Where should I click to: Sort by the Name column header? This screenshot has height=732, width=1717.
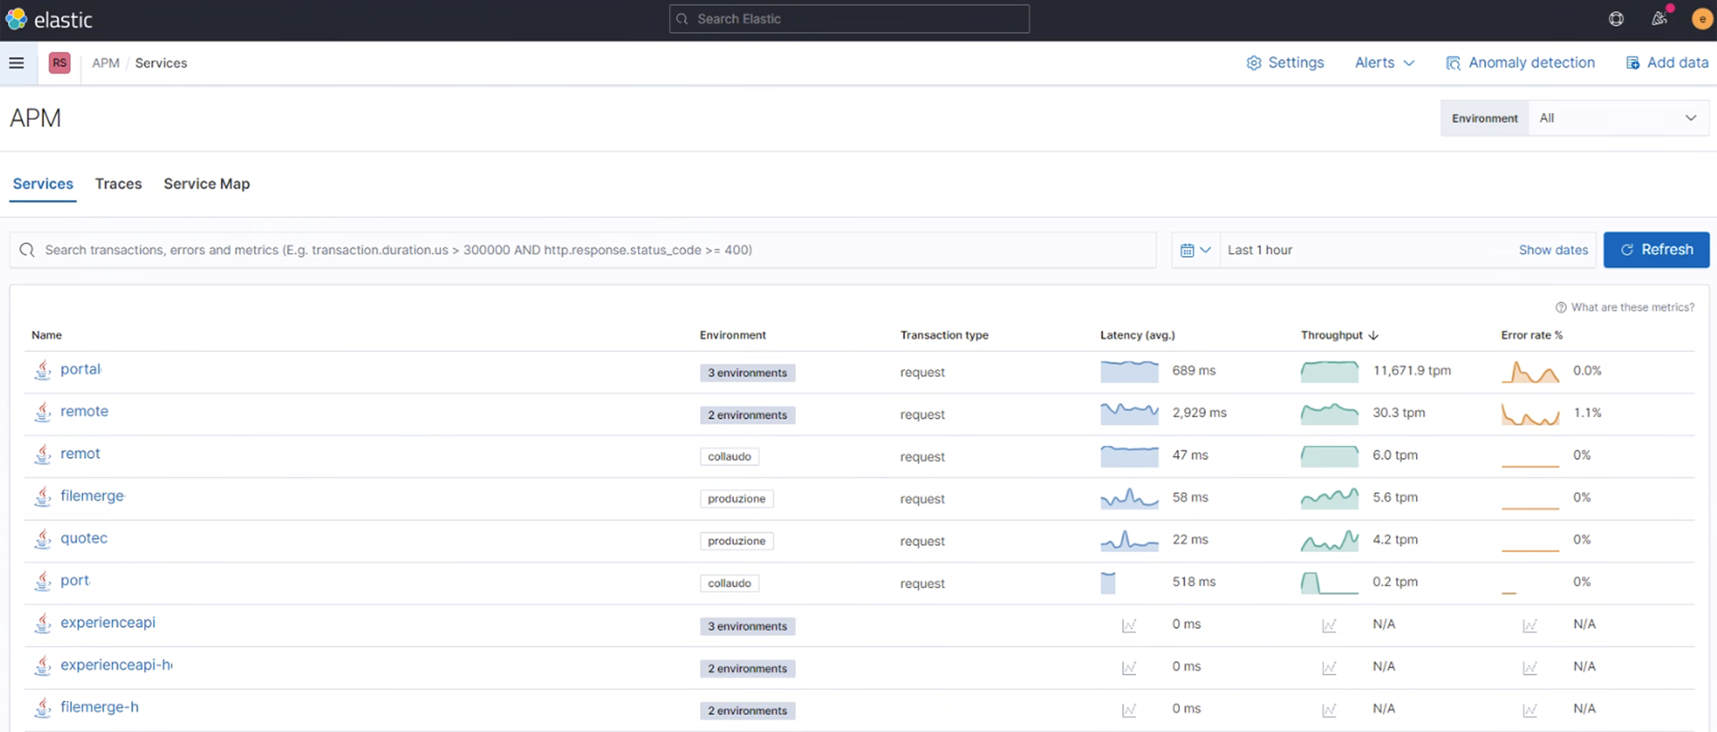[x=46, y=335]
